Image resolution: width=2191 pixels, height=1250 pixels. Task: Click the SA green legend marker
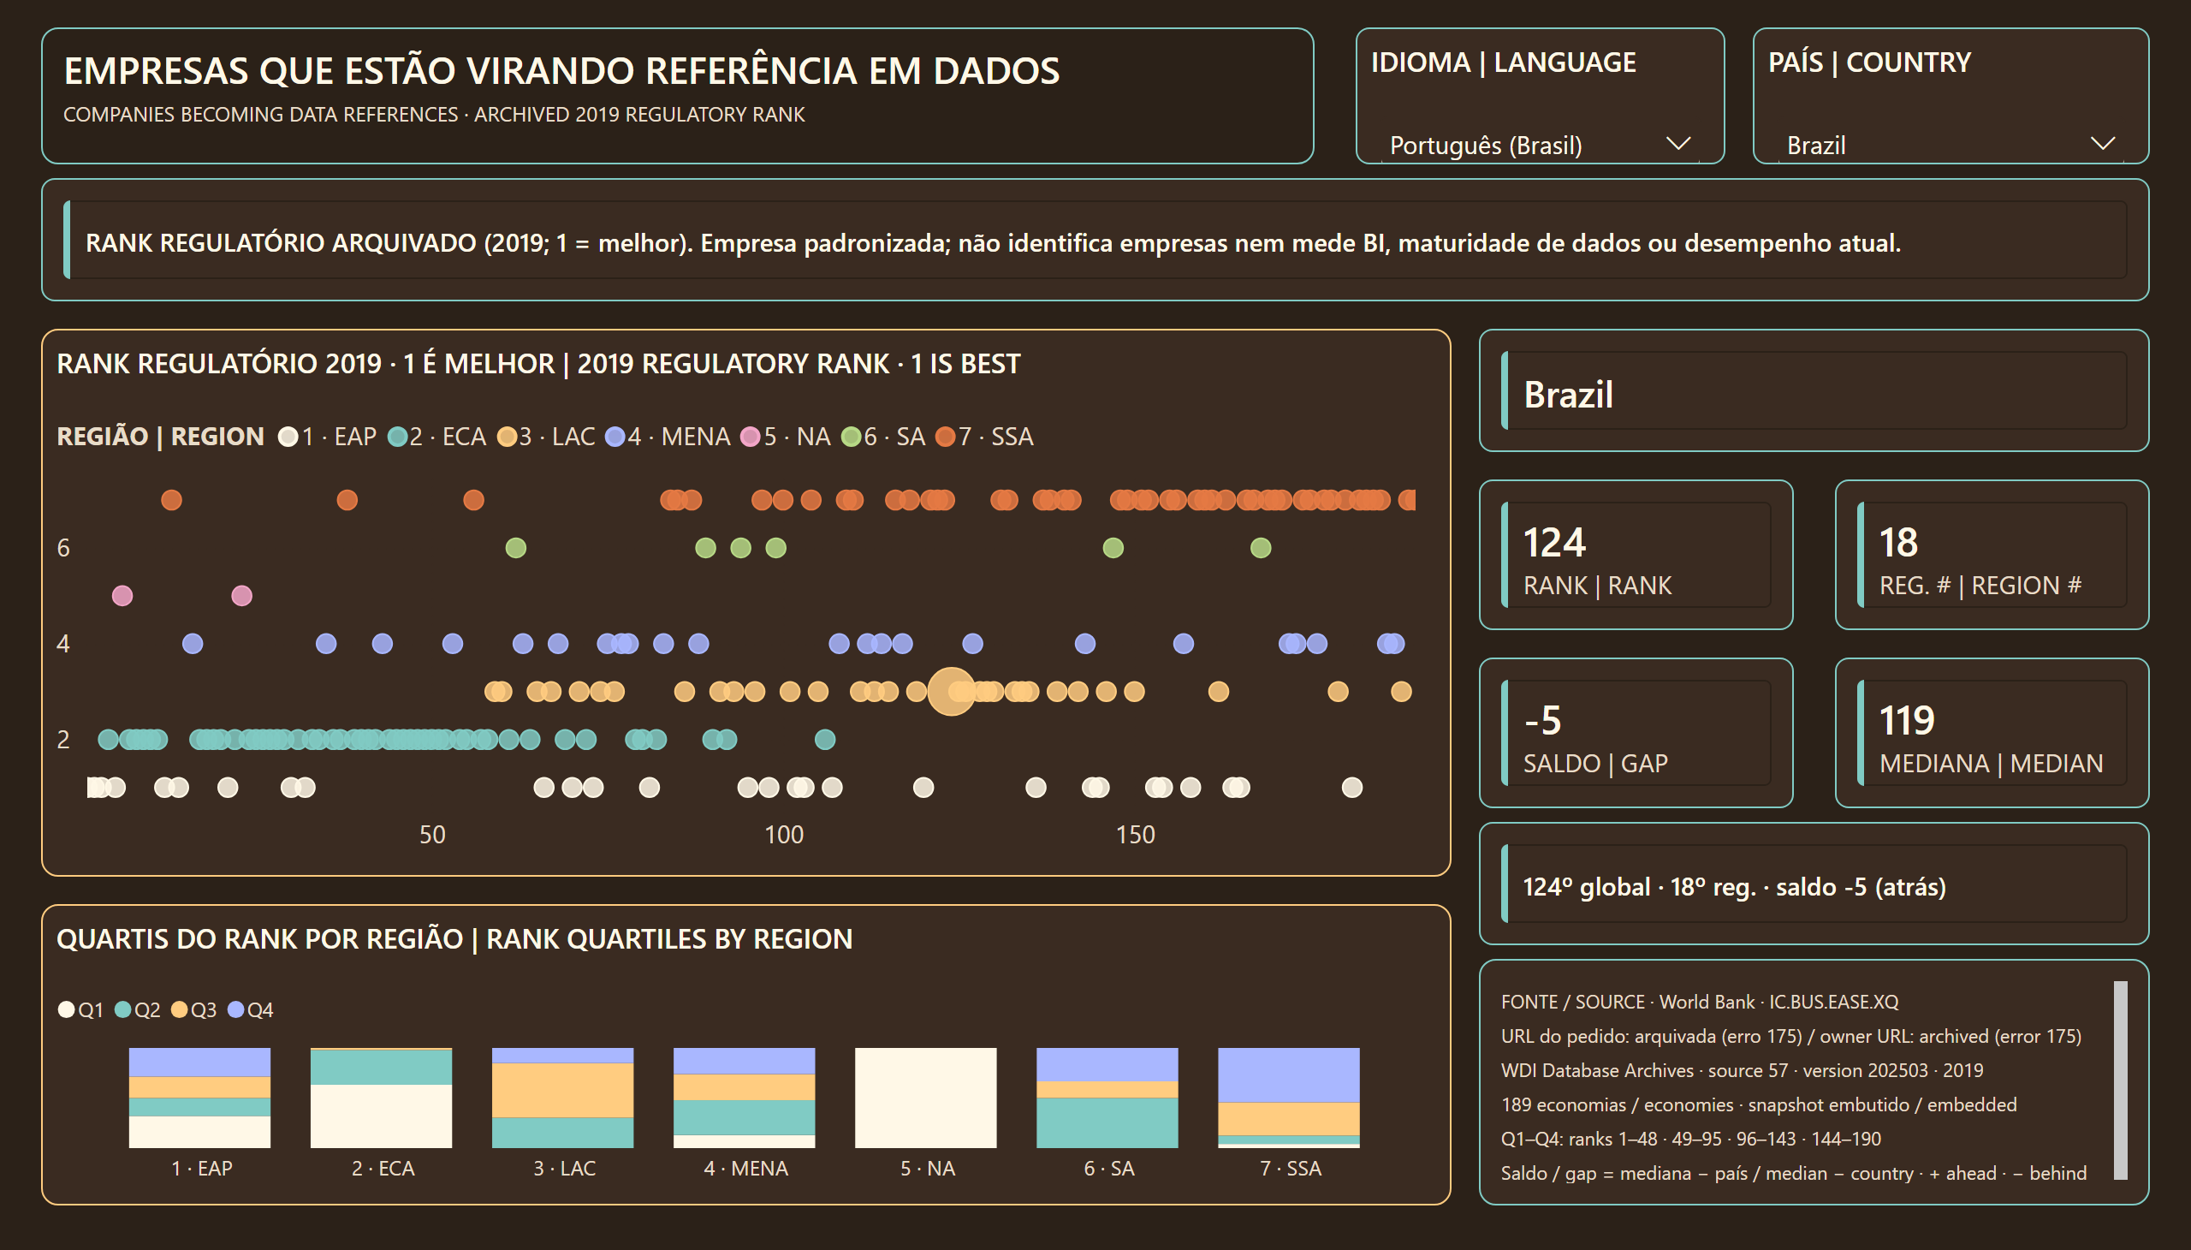click(x=851, y=437)
